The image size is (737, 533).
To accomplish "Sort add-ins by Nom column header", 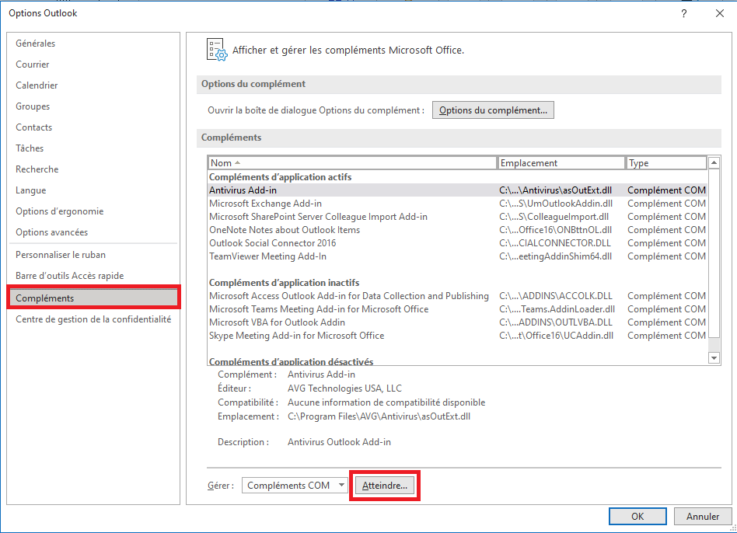I will [x=352, y=163].
